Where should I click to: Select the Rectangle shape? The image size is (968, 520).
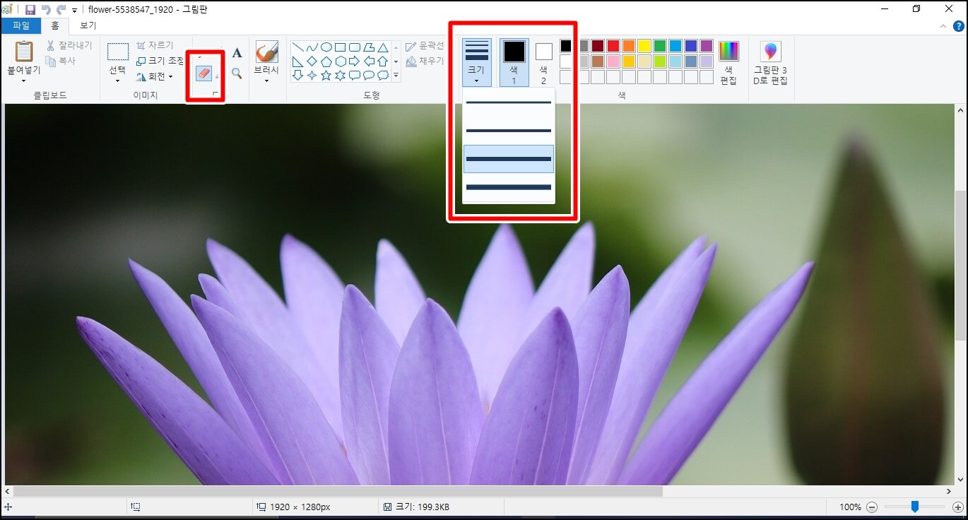(341, 47)
